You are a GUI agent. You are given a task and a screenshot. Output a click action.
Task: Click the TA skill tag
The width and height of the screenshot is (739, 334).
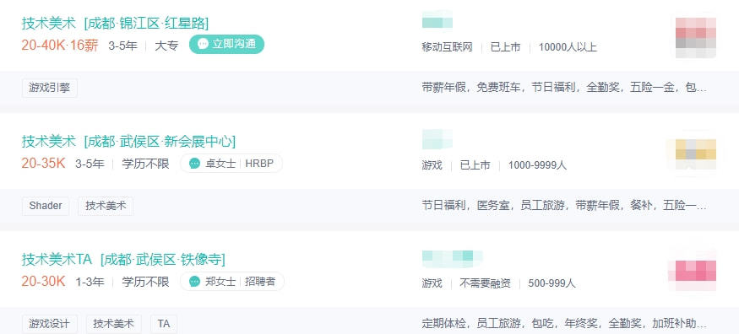coord(164,324)
